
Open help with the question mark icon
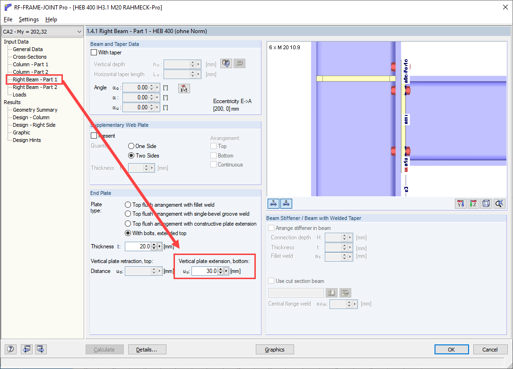coord(10,349)
